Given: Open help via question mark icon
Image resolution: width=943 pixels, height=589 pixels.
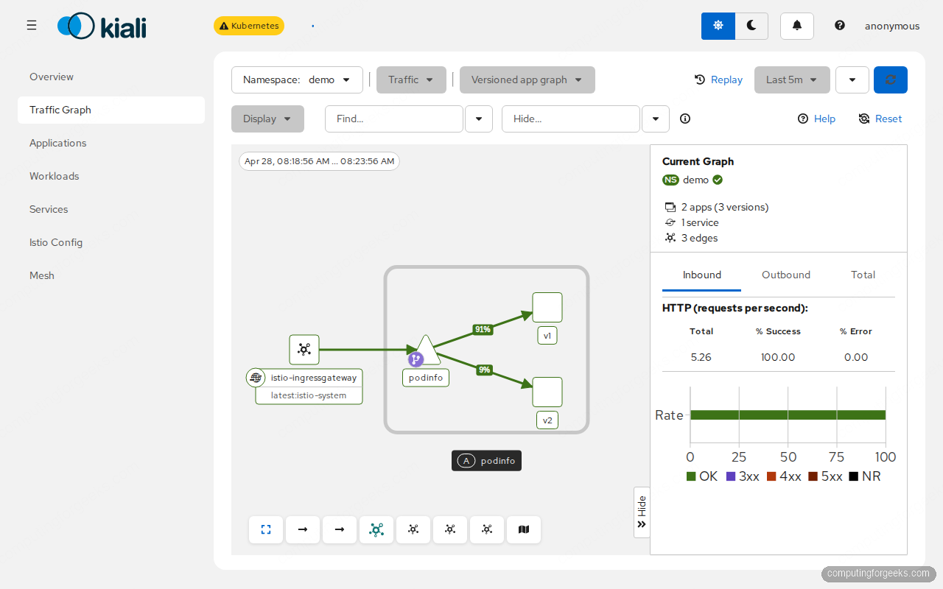Looking at the screenshot, I should click(840, 25).
